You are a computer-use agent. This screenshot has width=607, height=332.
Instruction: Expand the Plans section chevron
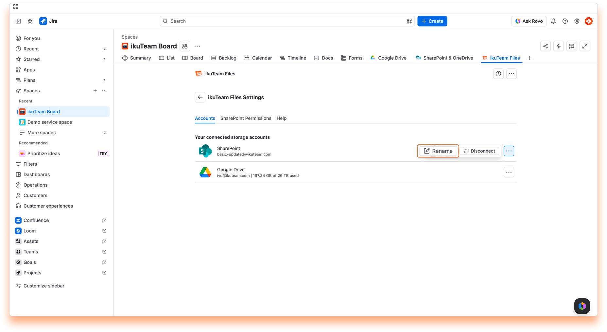104,80
